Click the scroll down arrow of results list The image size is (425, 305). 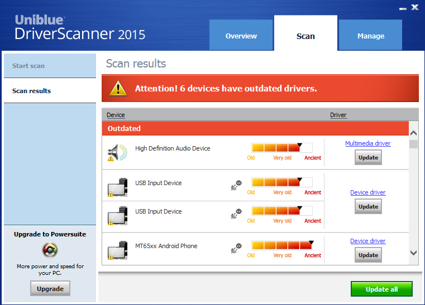click(x=413, y=253)
